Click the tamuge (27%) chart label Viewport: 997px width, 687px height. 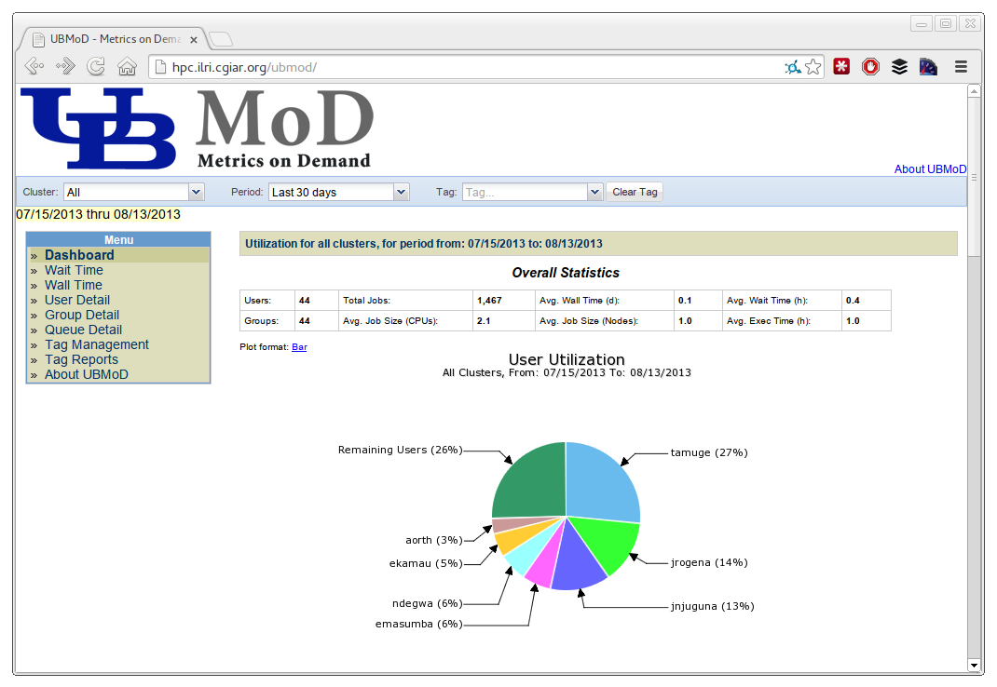(709, 452)
